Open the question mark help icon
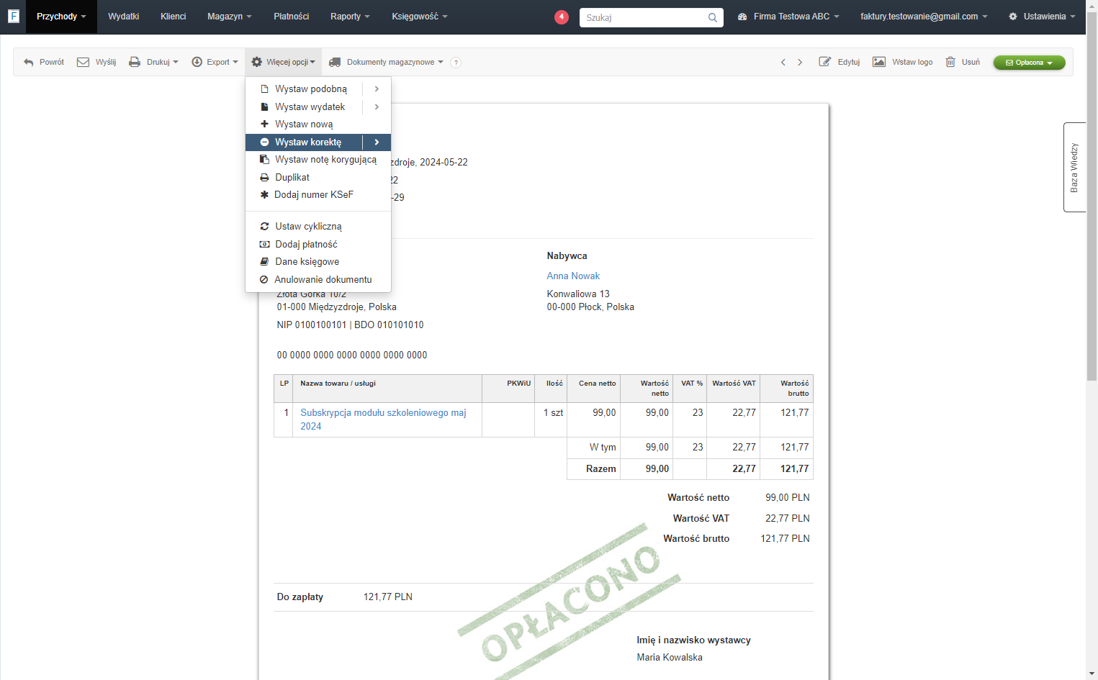This screenshot has width=1098, height=680. 456,63
